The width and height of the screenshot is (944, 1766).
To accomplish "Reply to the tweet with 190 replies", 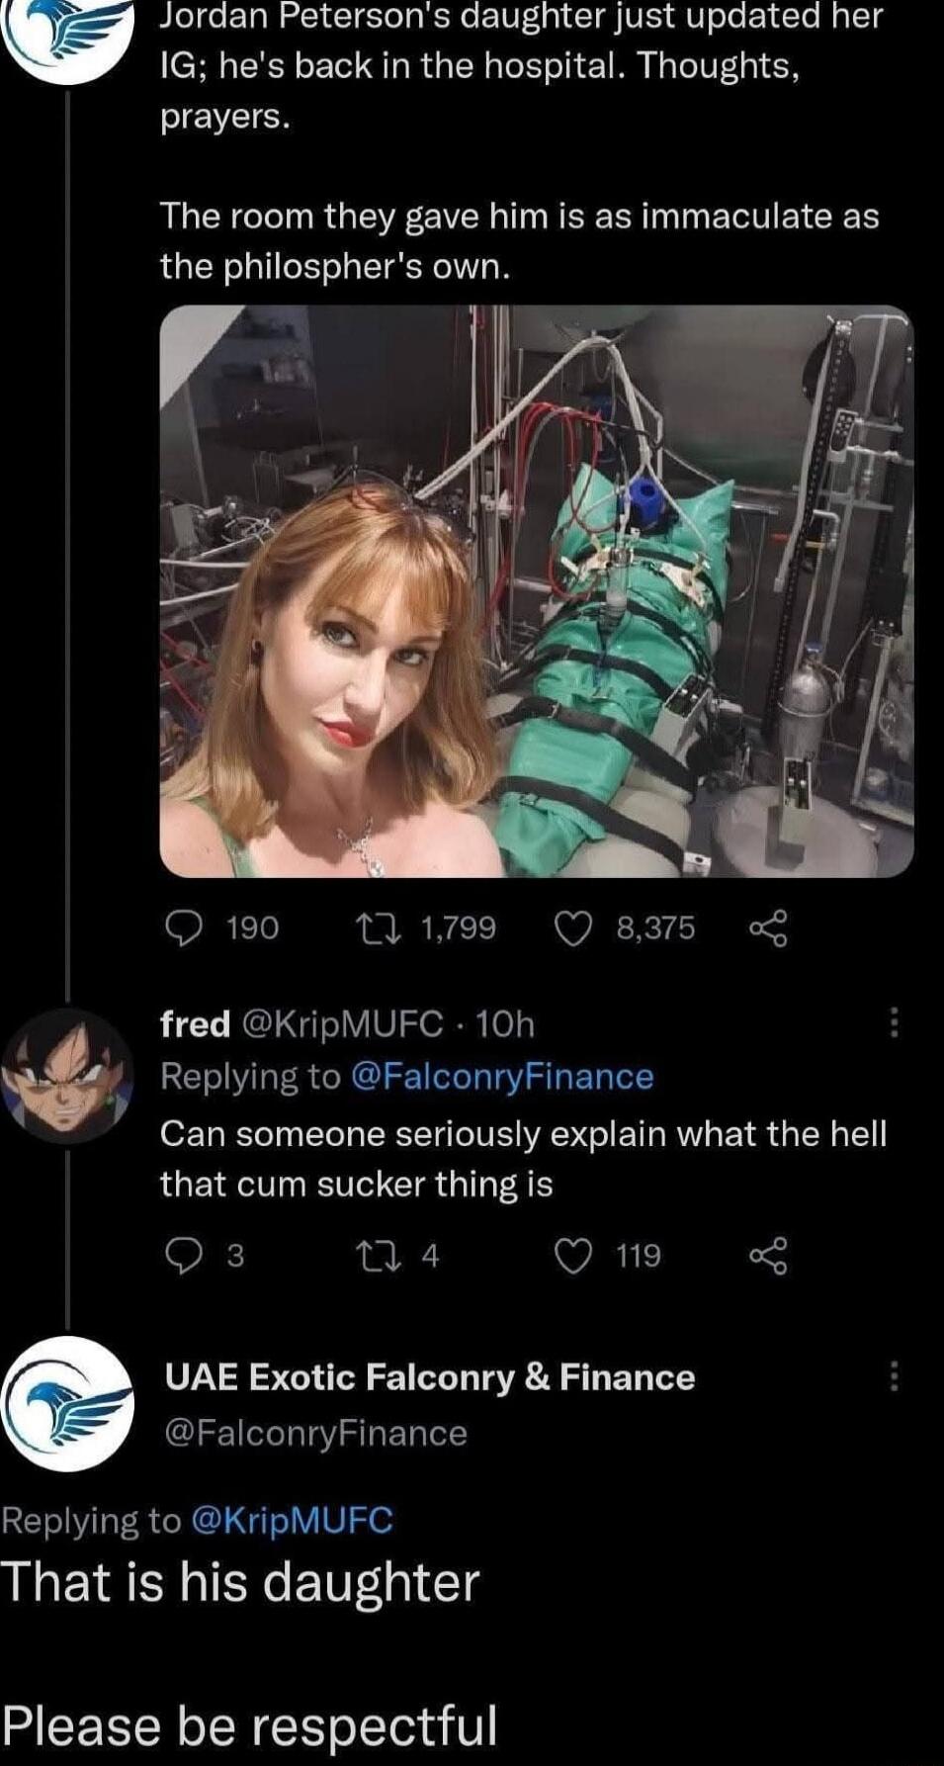I will (x=181, y=928).
